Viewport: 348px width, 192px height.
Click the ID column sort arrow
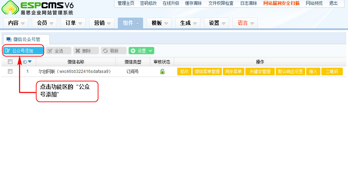click(30, 61)
